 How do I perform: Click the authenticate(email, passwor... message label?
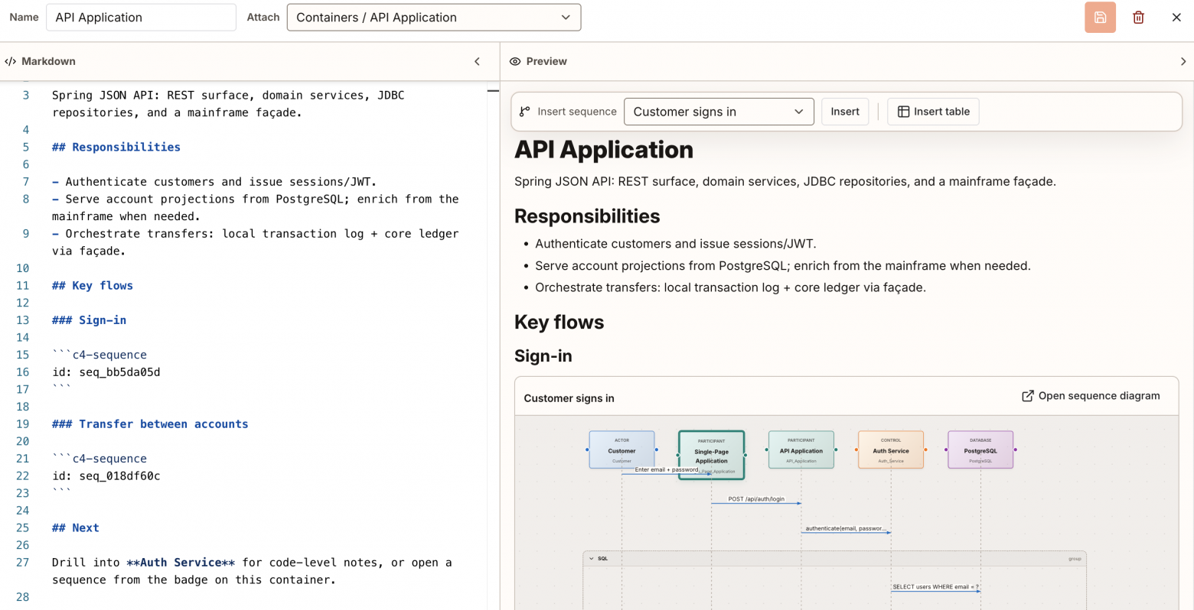click(846, 528)
